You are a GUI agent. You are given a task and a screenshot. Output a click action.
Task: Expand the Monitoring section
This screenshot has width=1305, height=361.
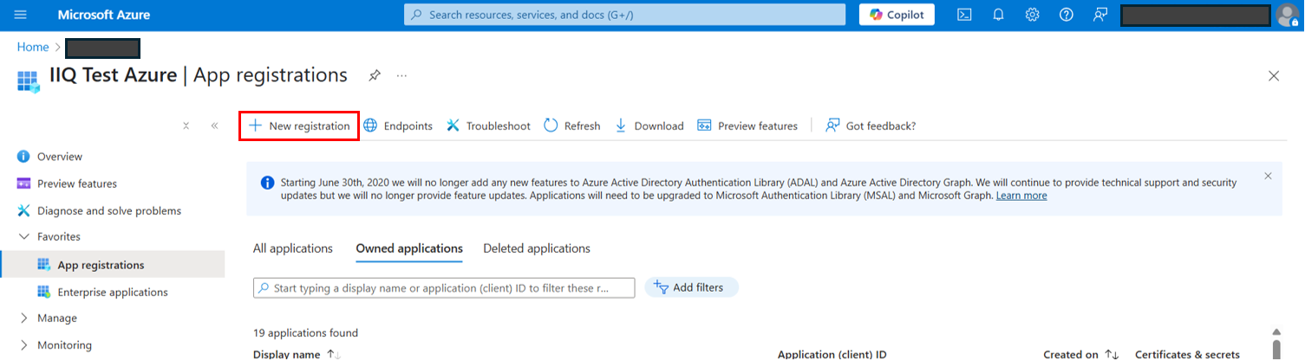23,345
